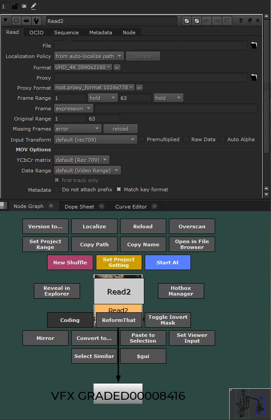The width and height of the screenshot is (271, 420).
Task: Open file browser icon for File field
Action: click(x=254, y=45)
